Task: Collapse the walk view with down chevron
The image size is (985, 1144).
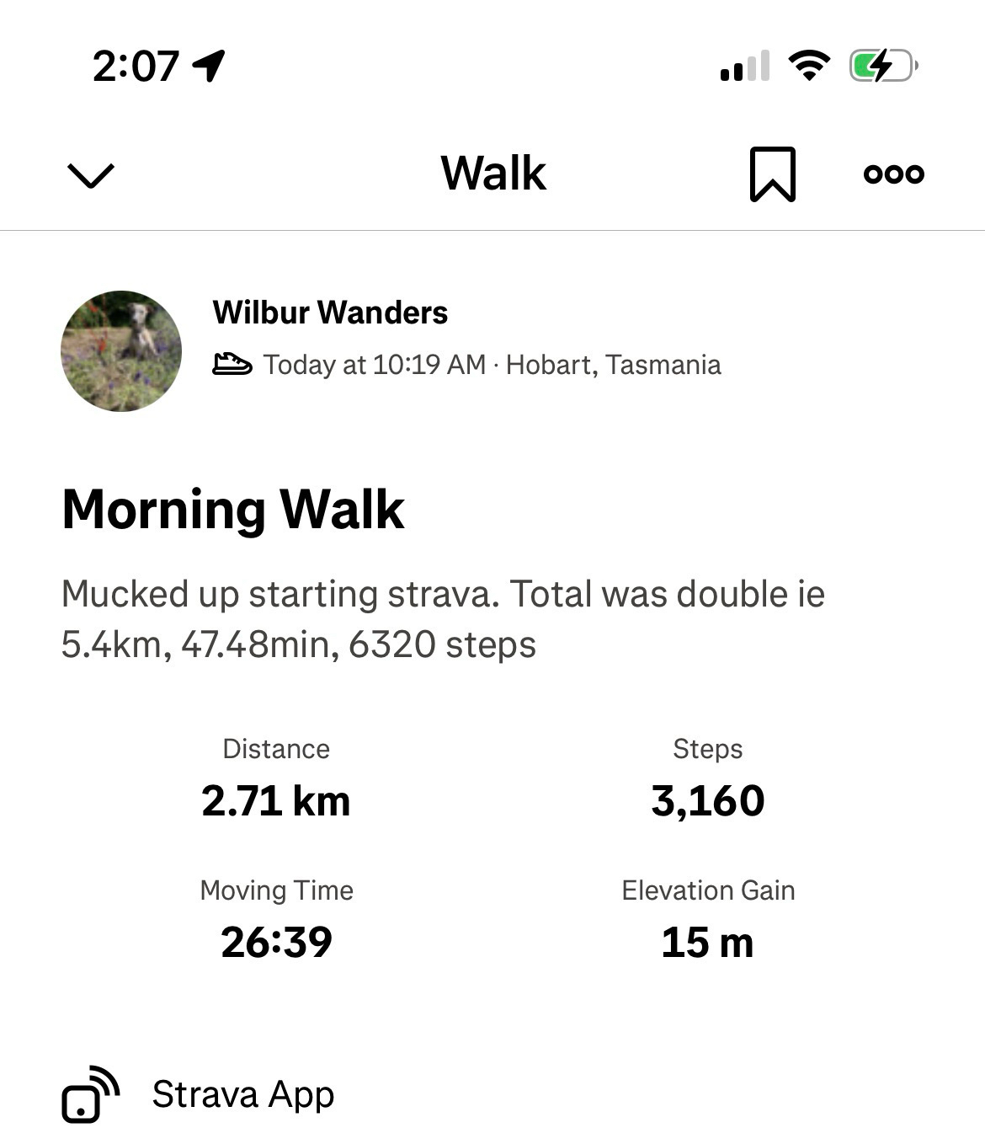Action: pyautogui.click(x=90, y=175)
